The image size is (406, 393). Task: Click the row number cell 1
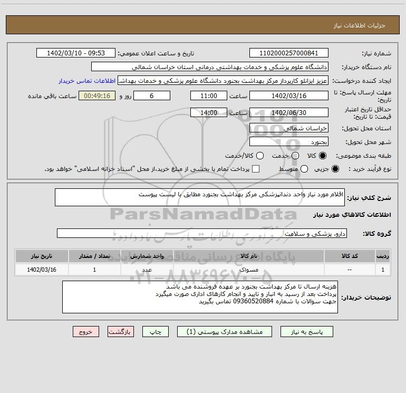point(383,270)
